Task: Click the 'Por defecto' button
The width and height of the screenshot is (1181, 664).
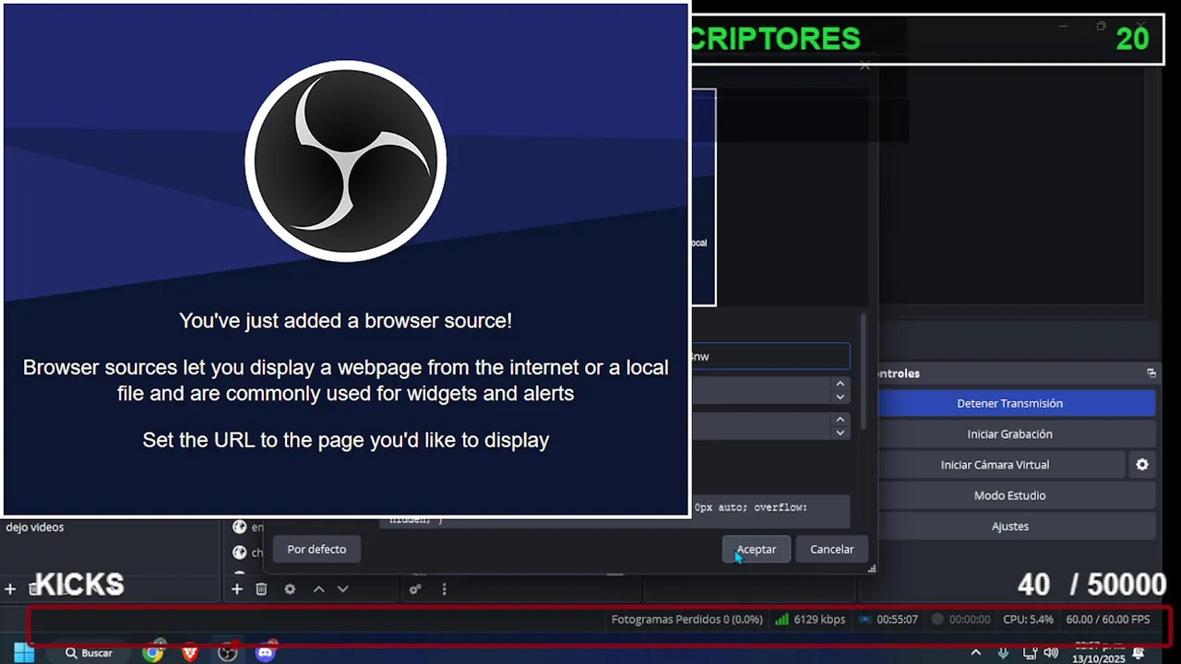Action: [x=316, y=550]
